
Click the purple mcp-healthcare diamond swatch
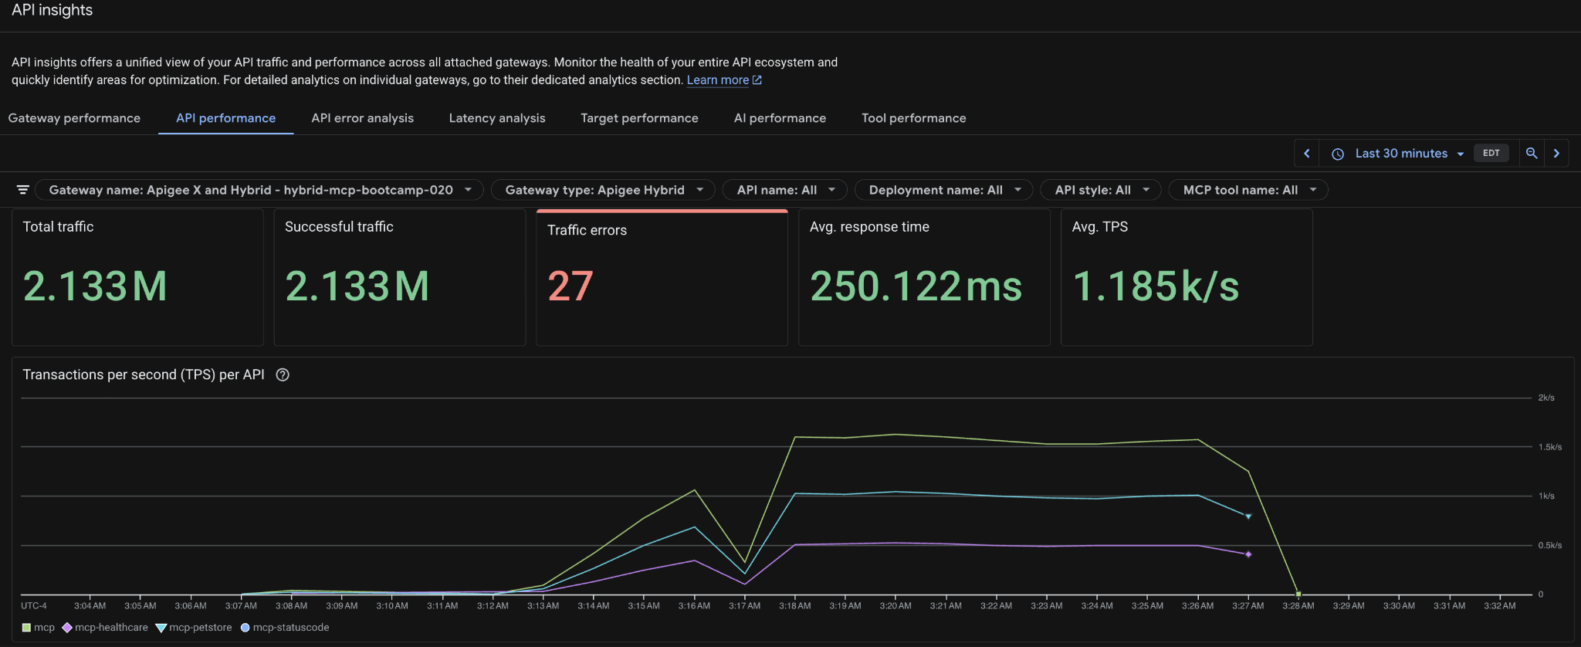(x=67, y=628)
